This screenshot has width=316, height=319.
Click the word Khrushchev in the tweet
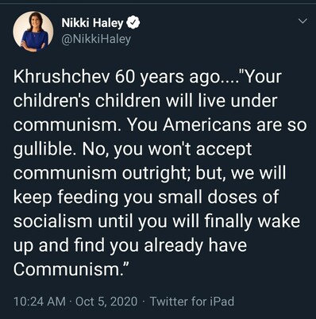click(62, 77)
